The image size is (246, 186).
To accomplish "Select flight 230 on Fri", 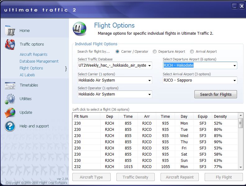I will click(155, 148).
